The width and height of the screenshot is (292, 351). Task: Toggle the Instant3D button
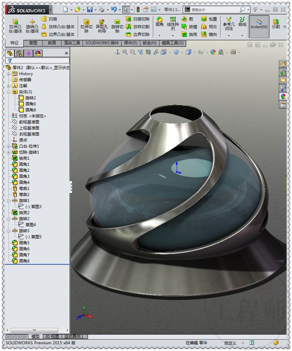coord(259,27)
